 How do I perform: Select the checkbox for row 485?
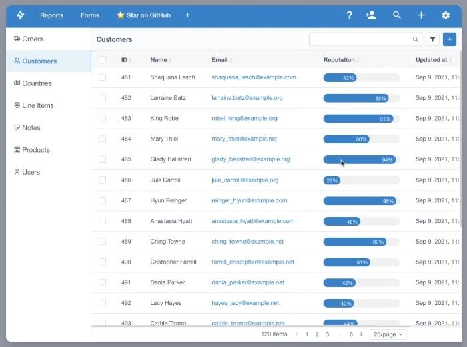point(103,159)
